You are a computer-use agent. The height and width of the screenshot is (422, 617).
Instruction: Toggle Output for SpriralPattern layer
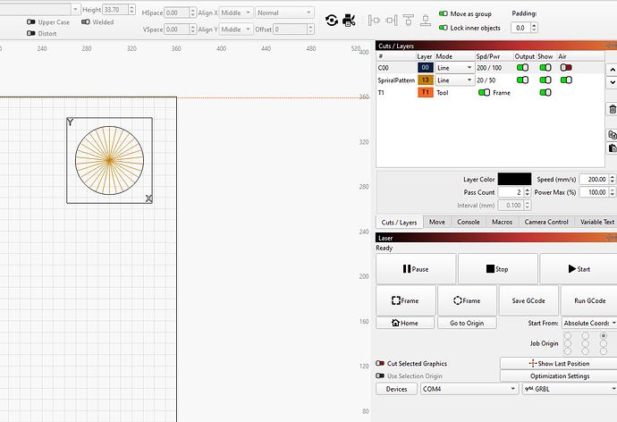coord(522,80)
